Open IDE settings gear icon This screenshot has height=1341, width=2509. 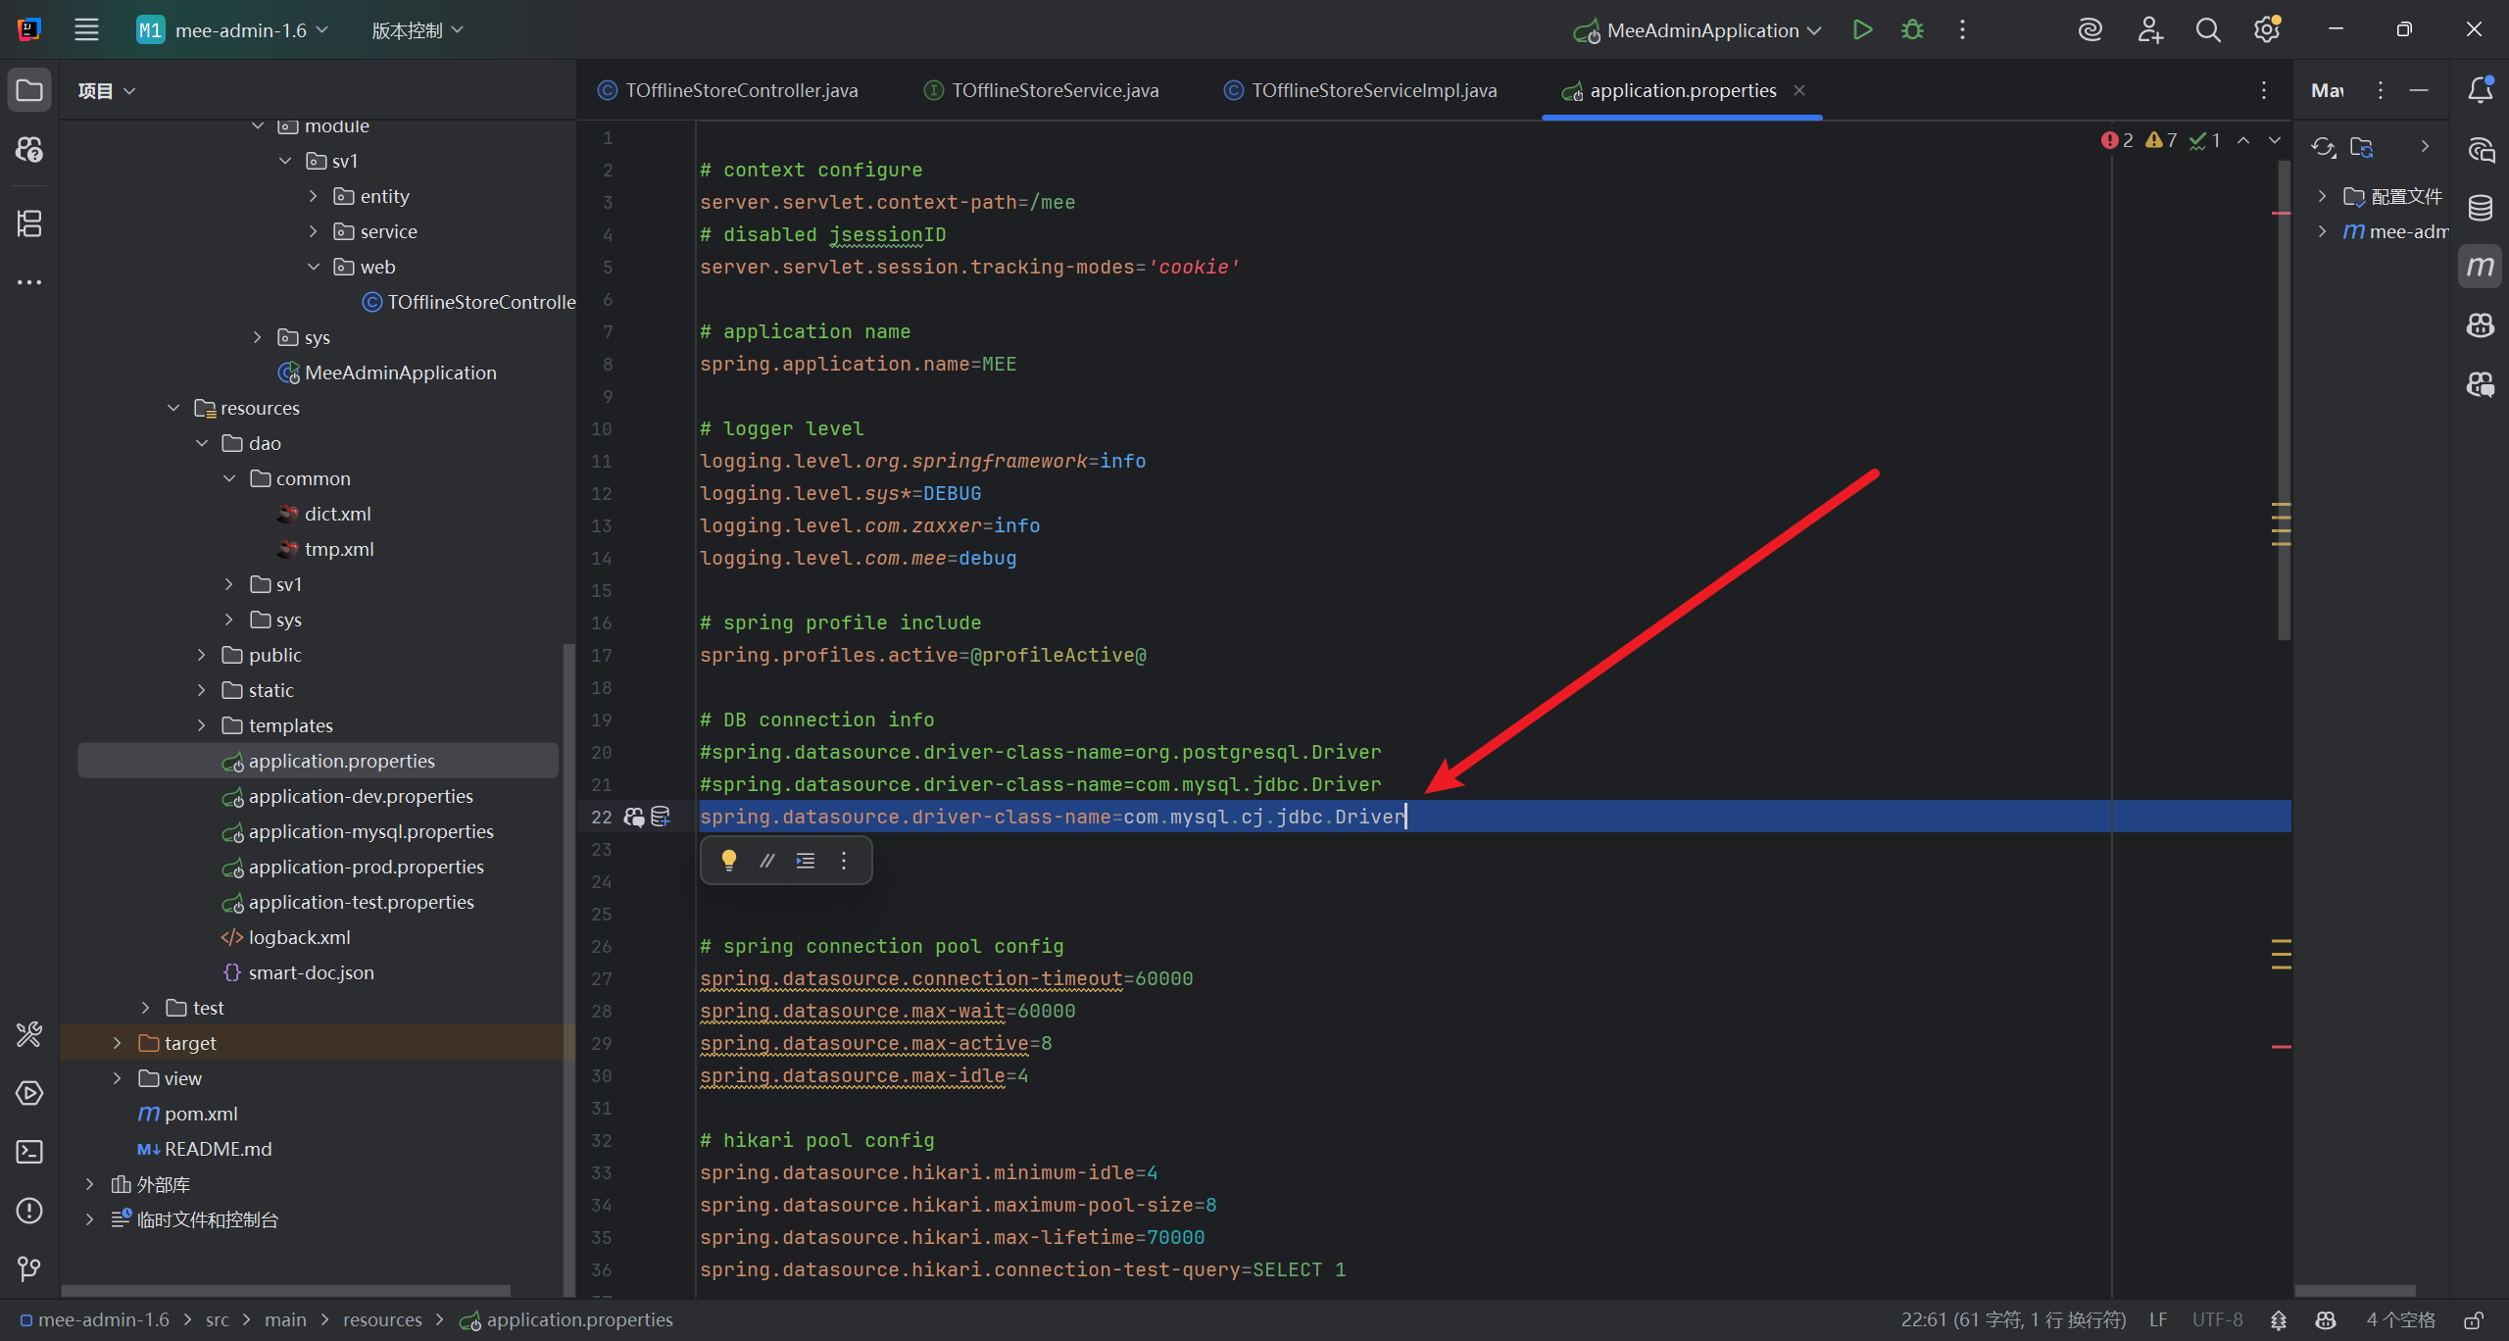click(2266, 29)
